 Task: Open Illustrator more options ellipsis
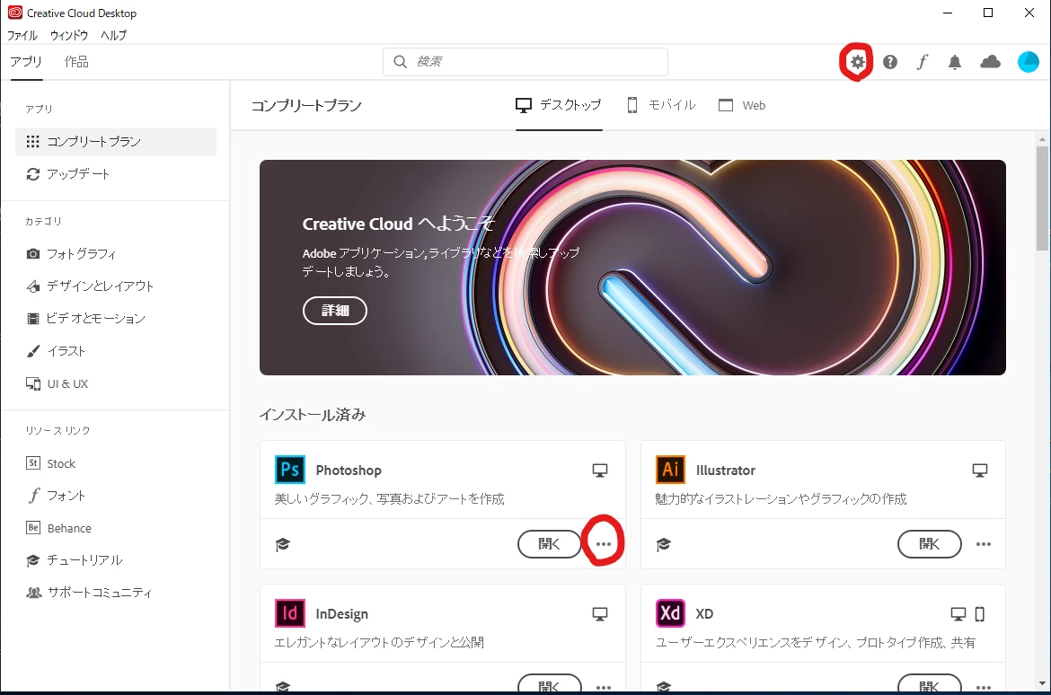(984, 544)
